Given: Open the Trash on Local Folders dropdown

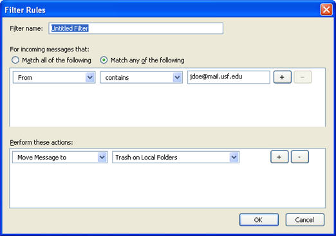Looking at the screenshot, I should (x=176, y=158).
